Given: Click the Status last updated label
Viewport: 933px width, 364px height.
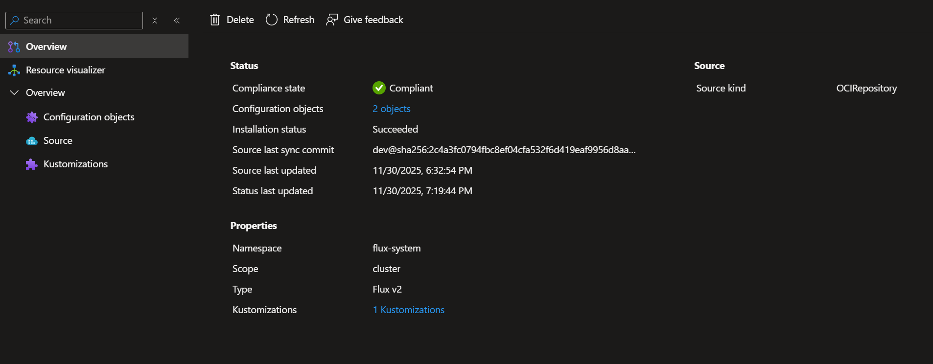Looking at the screenshot, I should pyautogui.click(x=273, y=191).
